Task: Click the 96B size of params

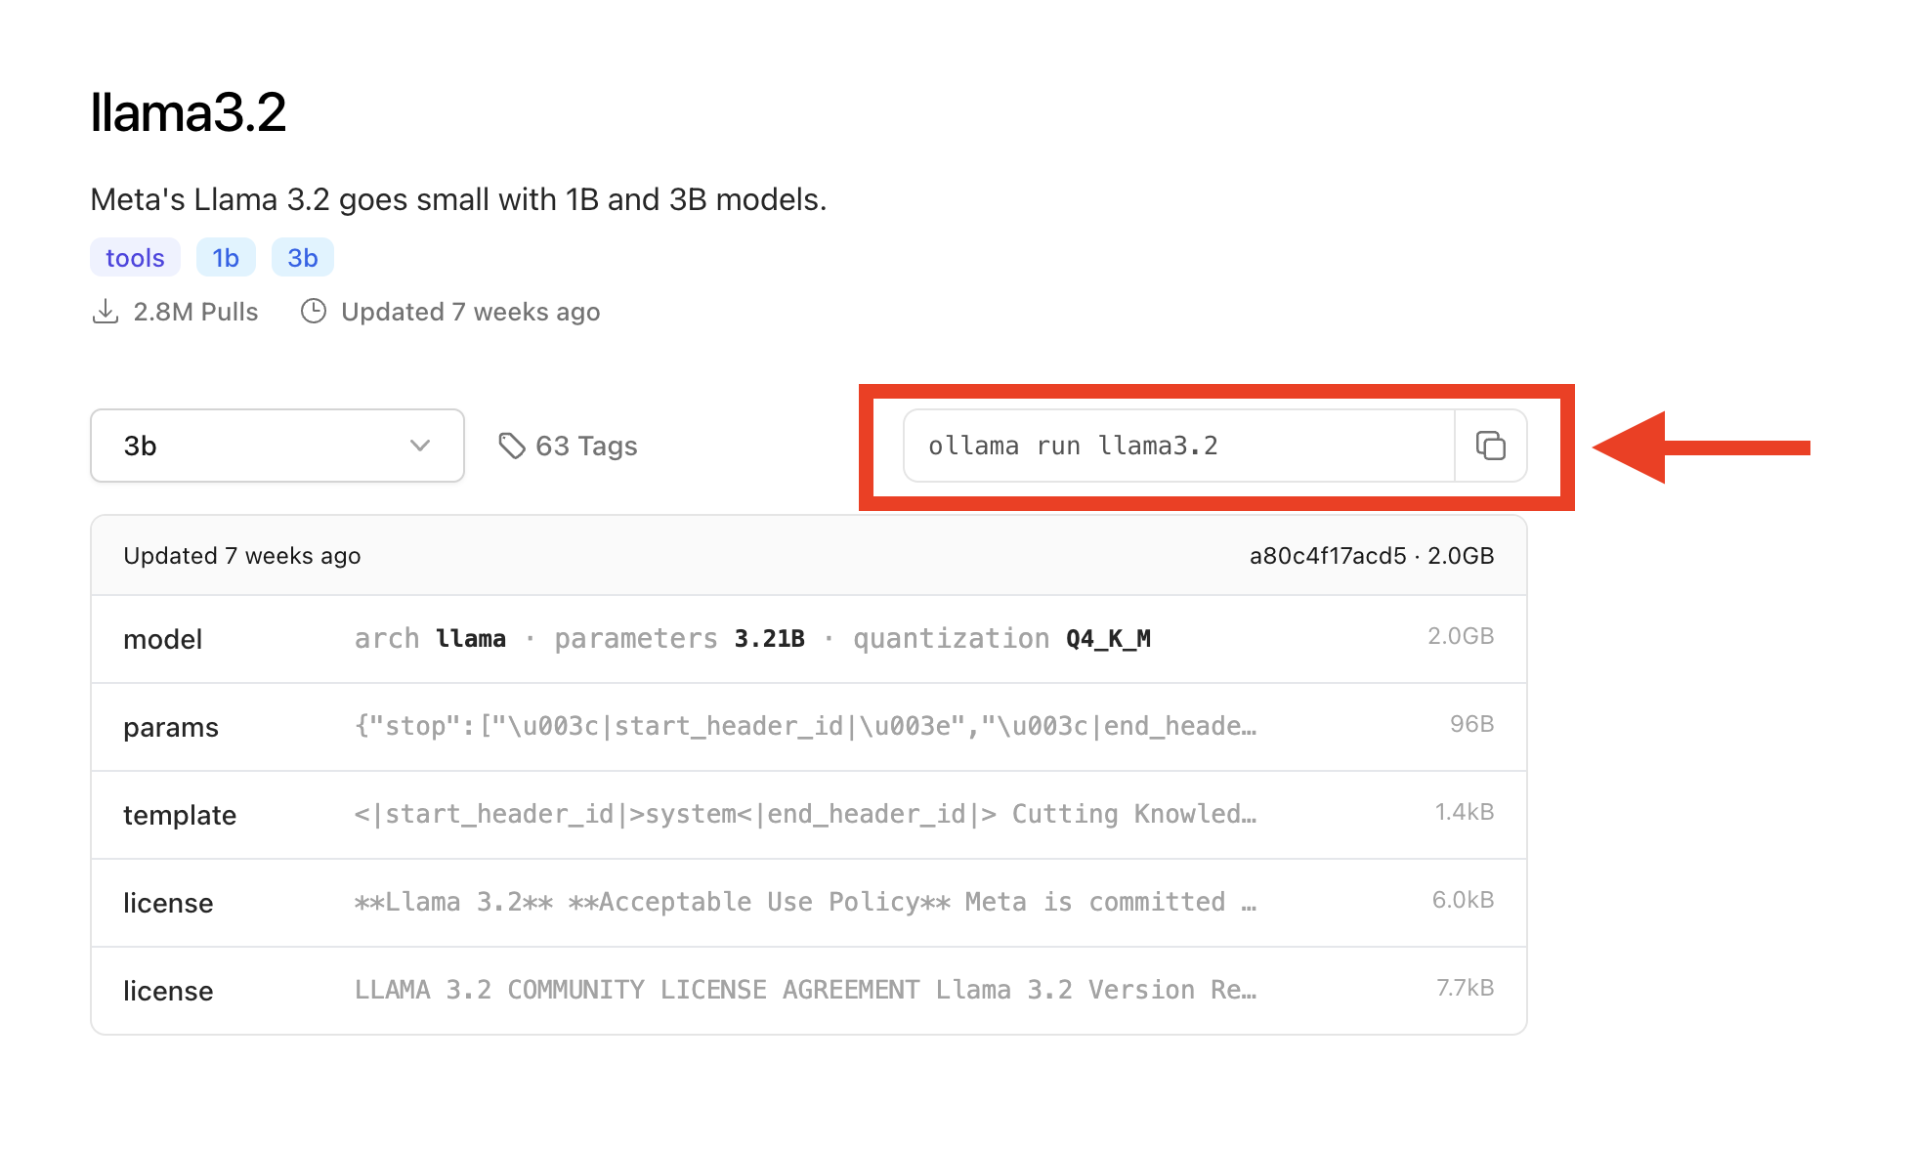Action: 1471,724
